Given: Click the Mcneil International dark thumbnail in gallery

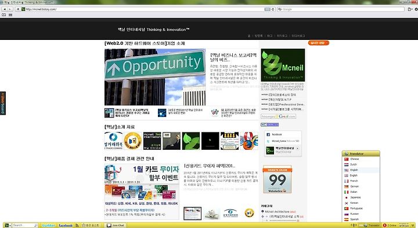Looking at the screenshot, I should coord(152,141).
